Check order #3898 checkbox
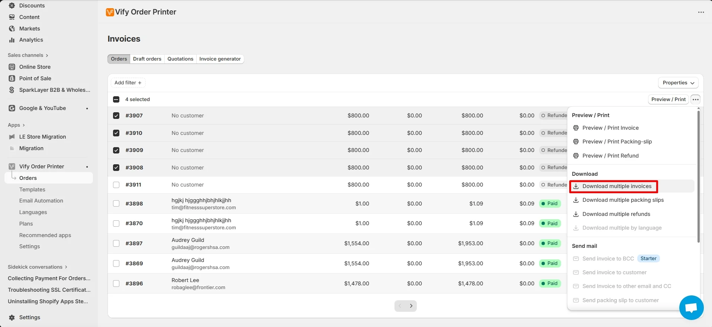This screenshot has width=712, height=327. tap(116, 204)
